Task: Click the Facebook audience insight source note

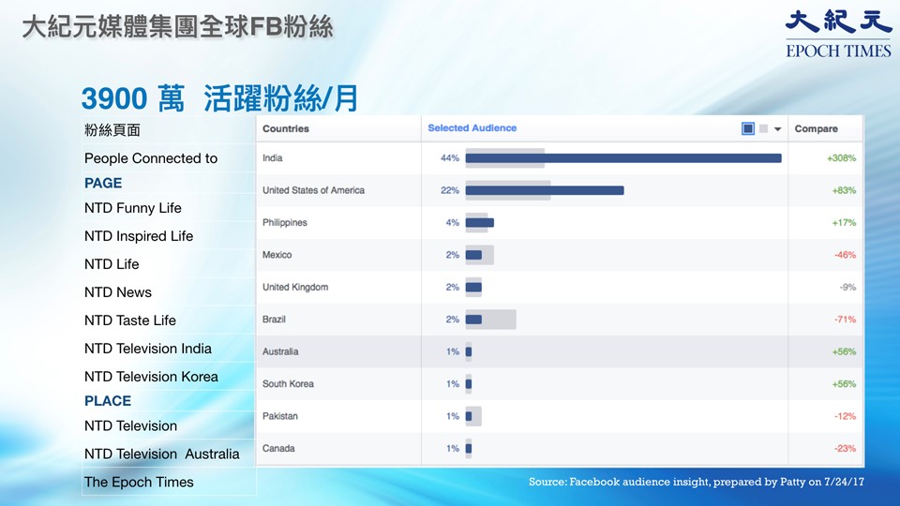Action: tap(697, 482)
